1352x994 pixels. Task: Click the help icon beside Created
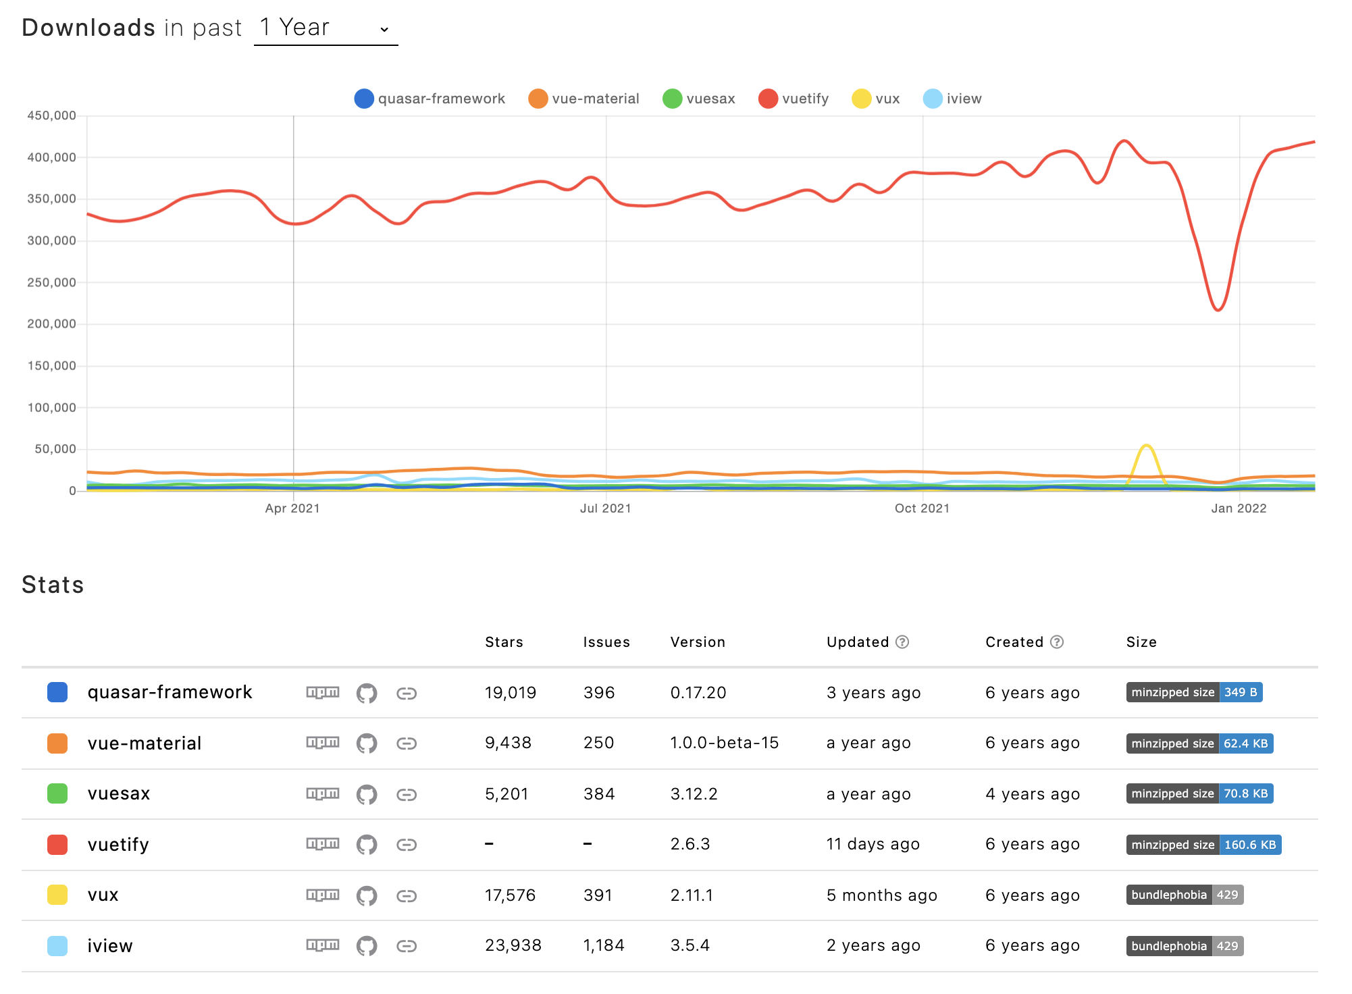1057,642
